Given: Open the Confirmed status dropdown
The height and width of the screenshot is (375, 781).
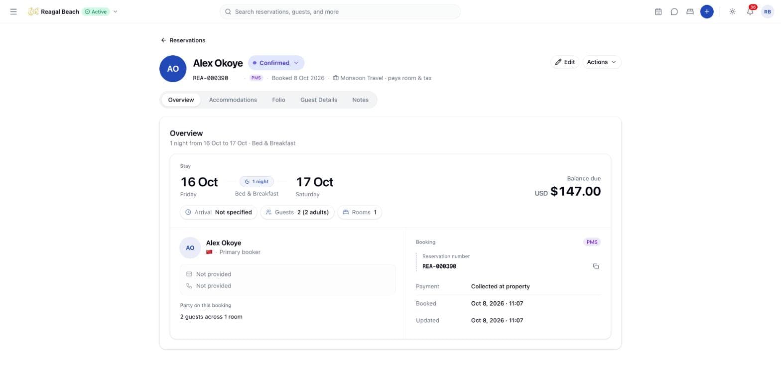Looking at the screenshot, I should (276, 63).
